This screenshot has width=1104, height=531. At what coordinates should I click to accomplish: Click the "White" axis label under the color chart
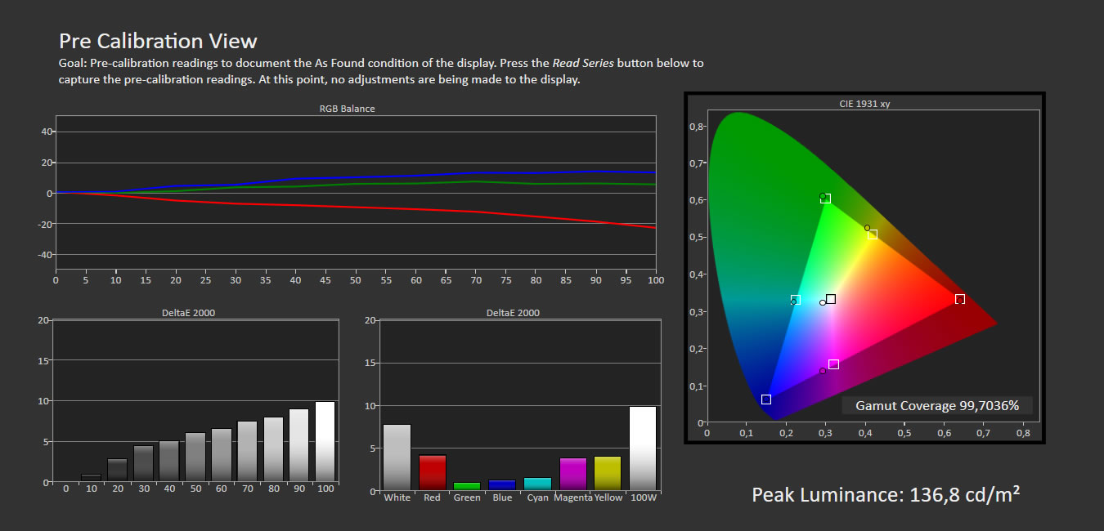(x=397, y=498)
